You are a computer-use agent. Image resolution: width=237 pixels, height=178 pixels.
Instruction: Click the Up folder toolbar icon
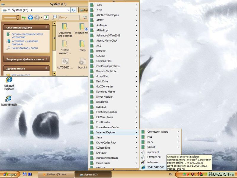pos(47,18)
